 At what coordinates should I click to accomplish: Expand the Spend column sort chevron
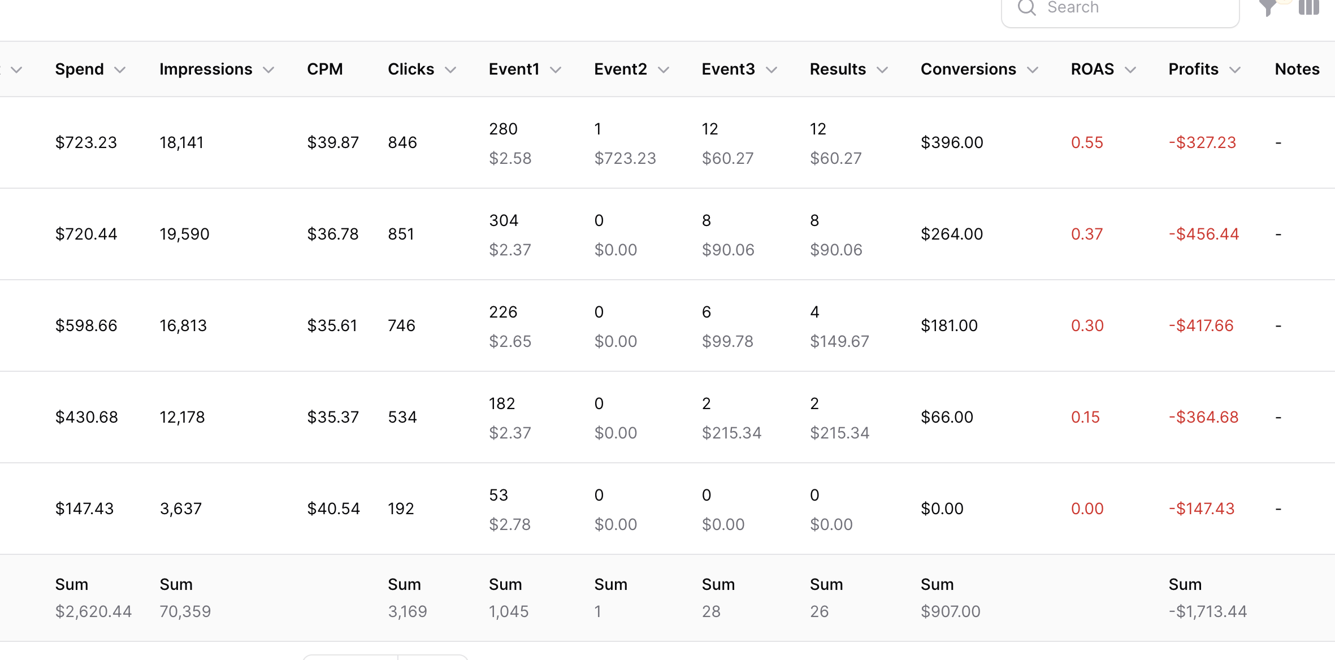pyautogui.click(x=120, y=70)
